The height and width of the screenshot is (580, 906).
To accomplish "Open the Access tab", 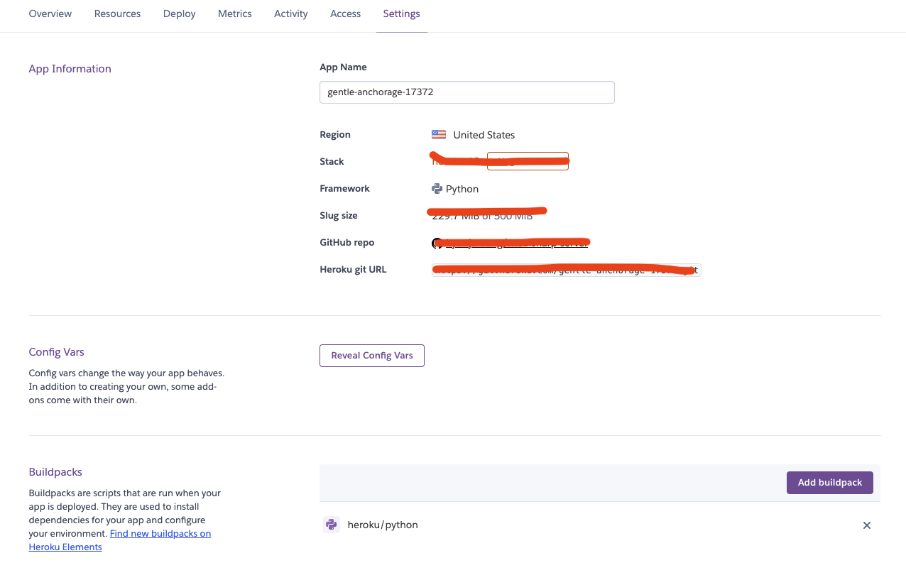I will [x=345, y=13].
